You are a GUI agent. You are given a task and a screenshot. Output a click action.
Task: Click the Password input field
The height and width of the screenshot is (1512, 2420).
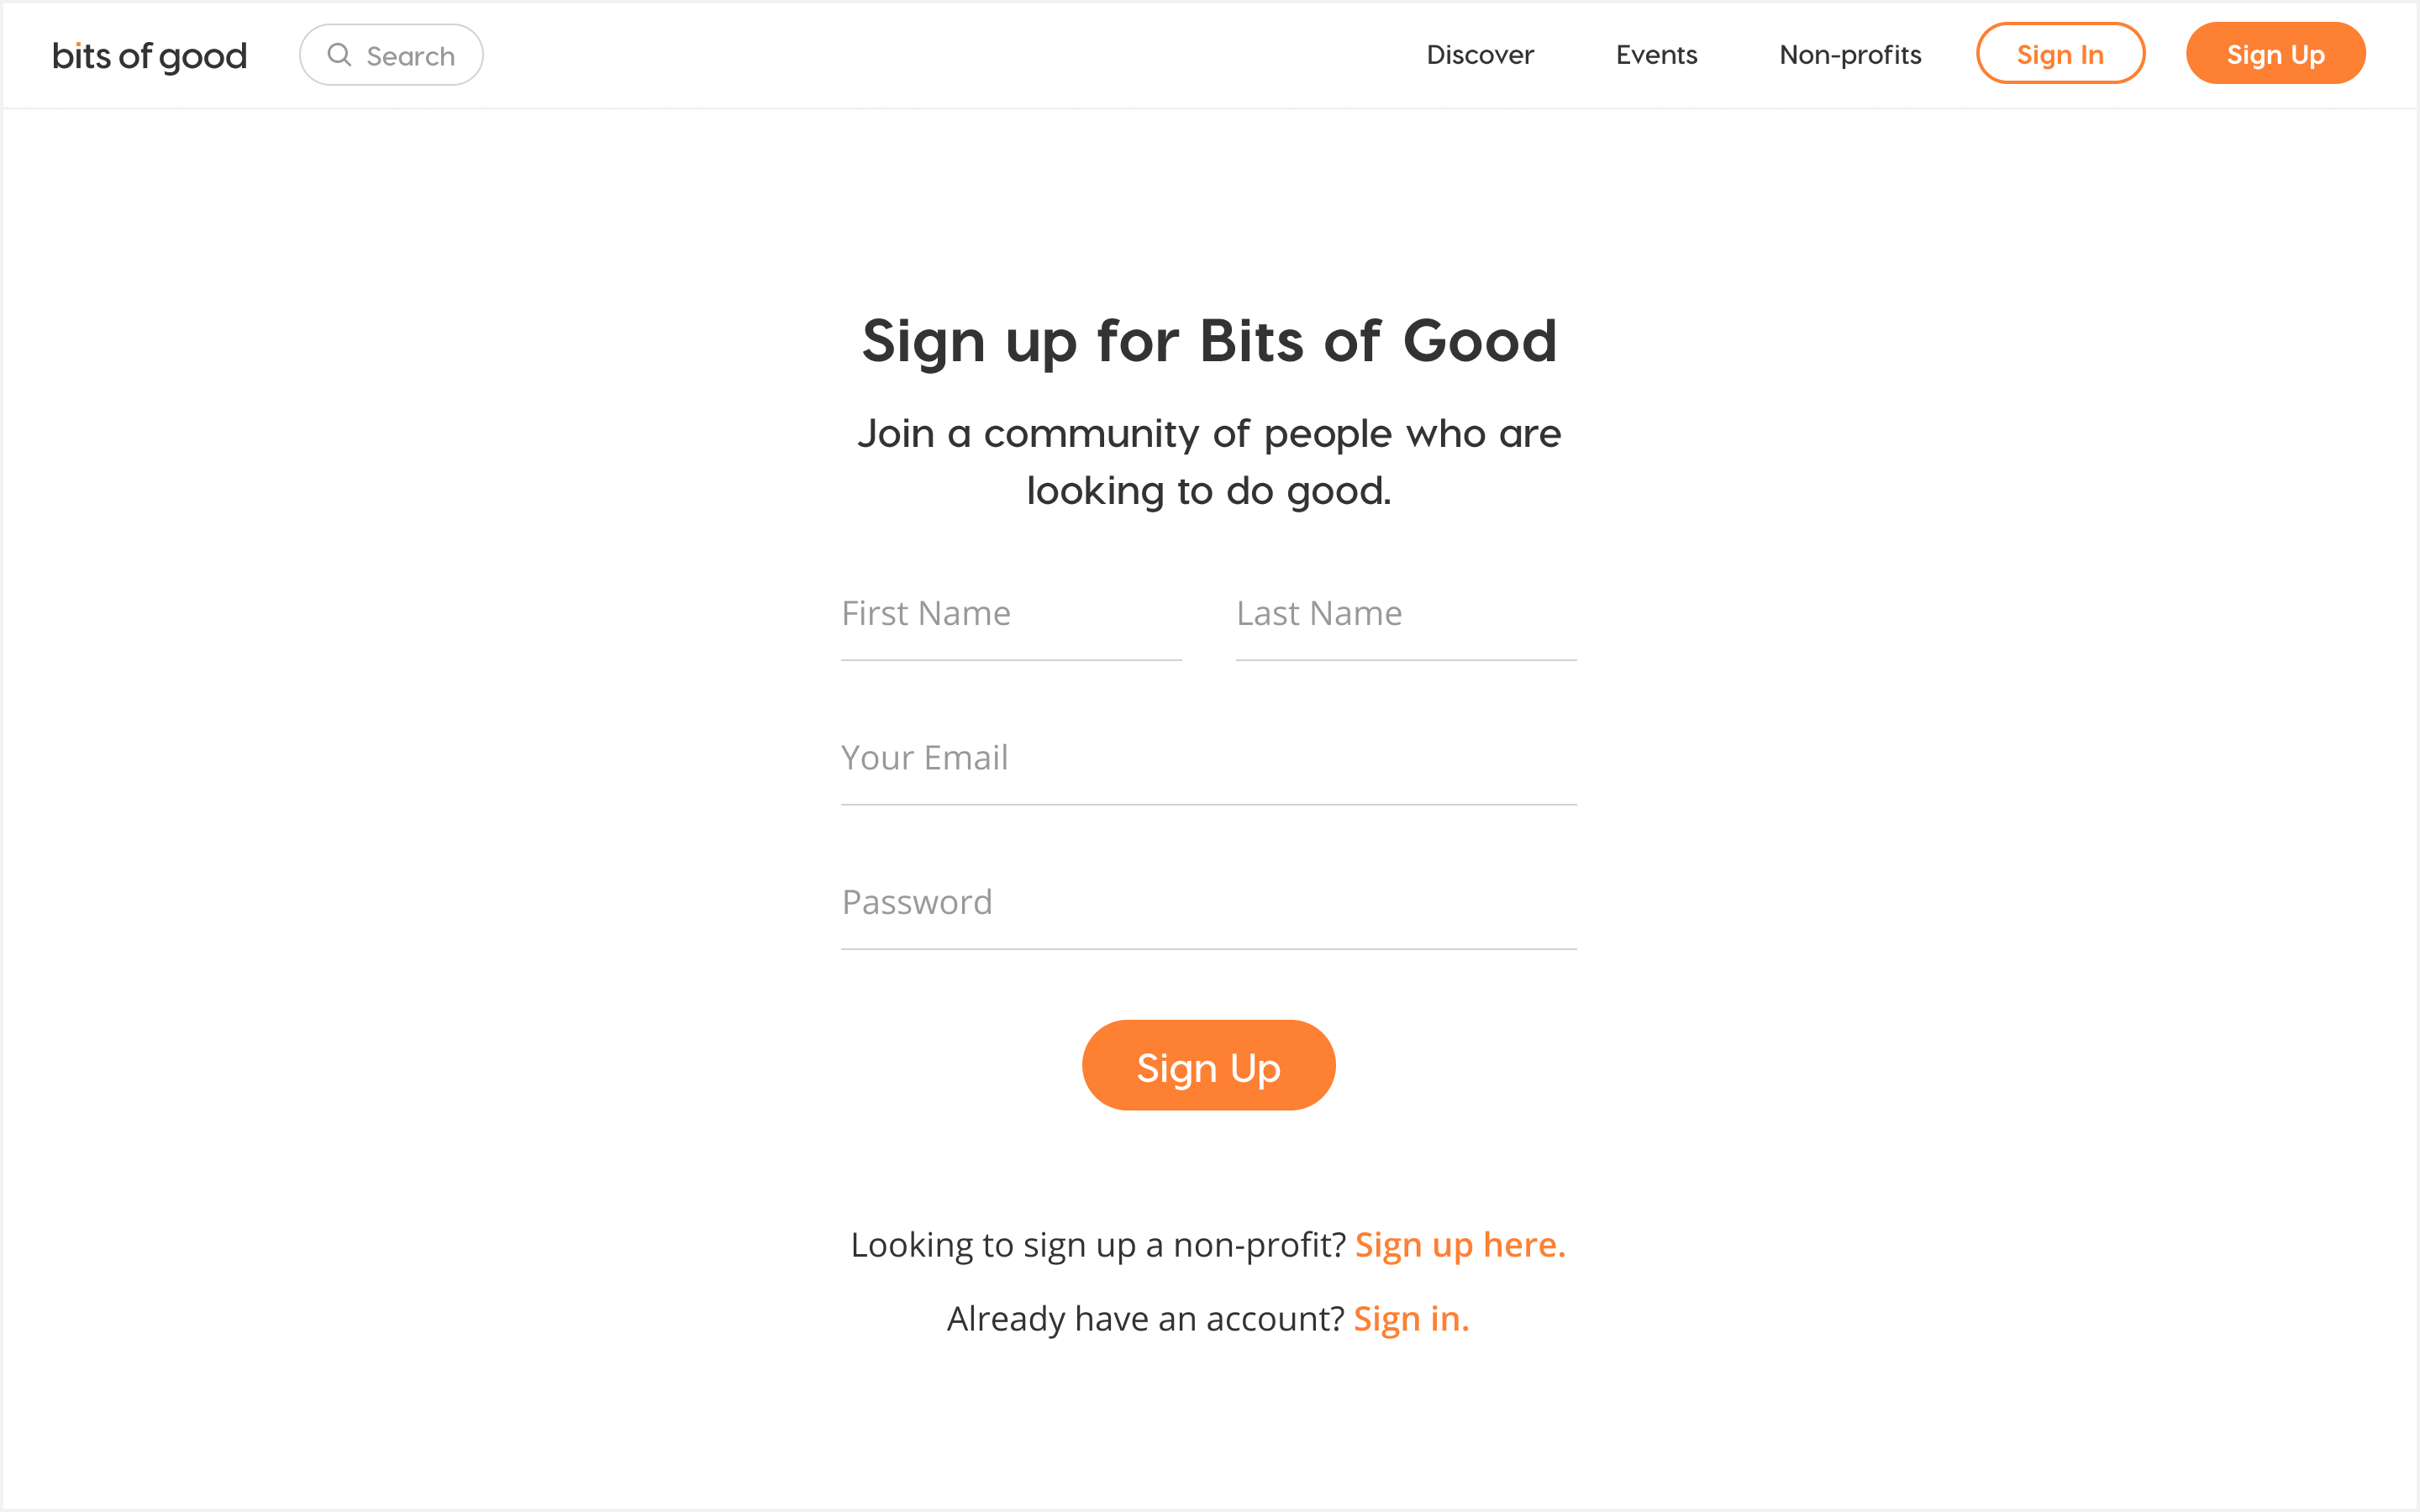point(1209,900)
